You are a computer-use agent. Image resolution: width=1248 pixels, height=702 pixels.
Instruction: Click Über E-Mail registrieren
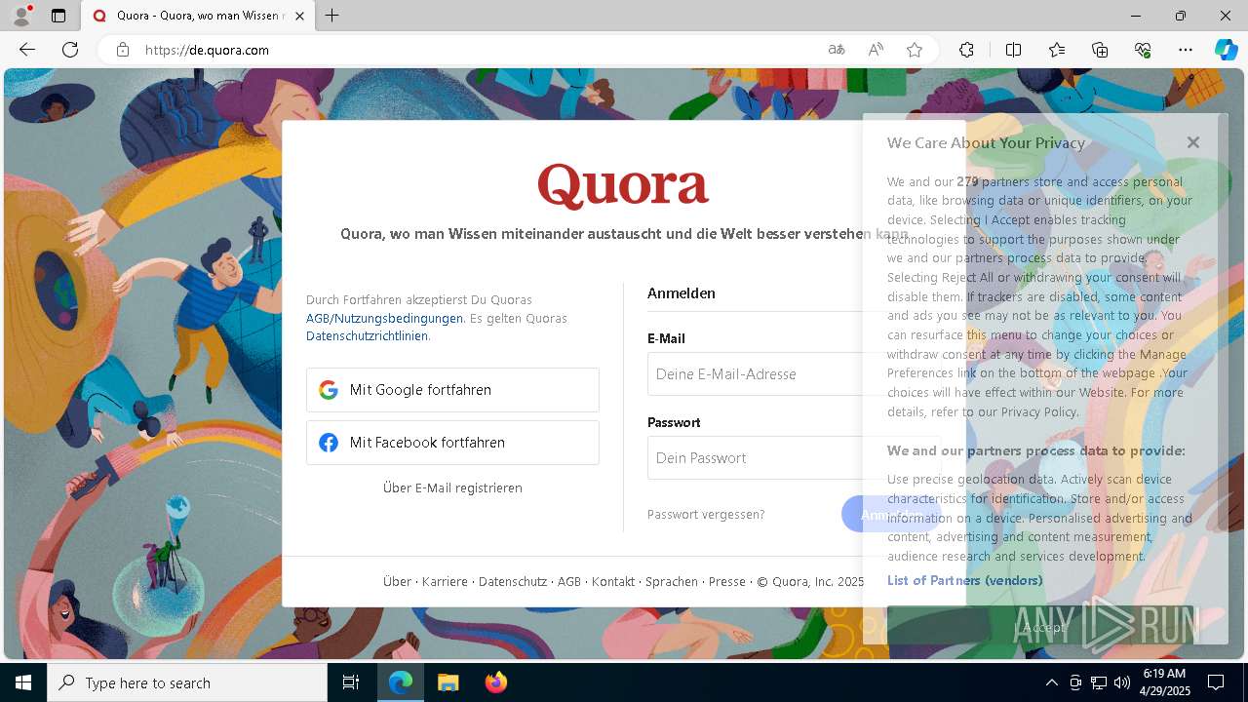452,487
